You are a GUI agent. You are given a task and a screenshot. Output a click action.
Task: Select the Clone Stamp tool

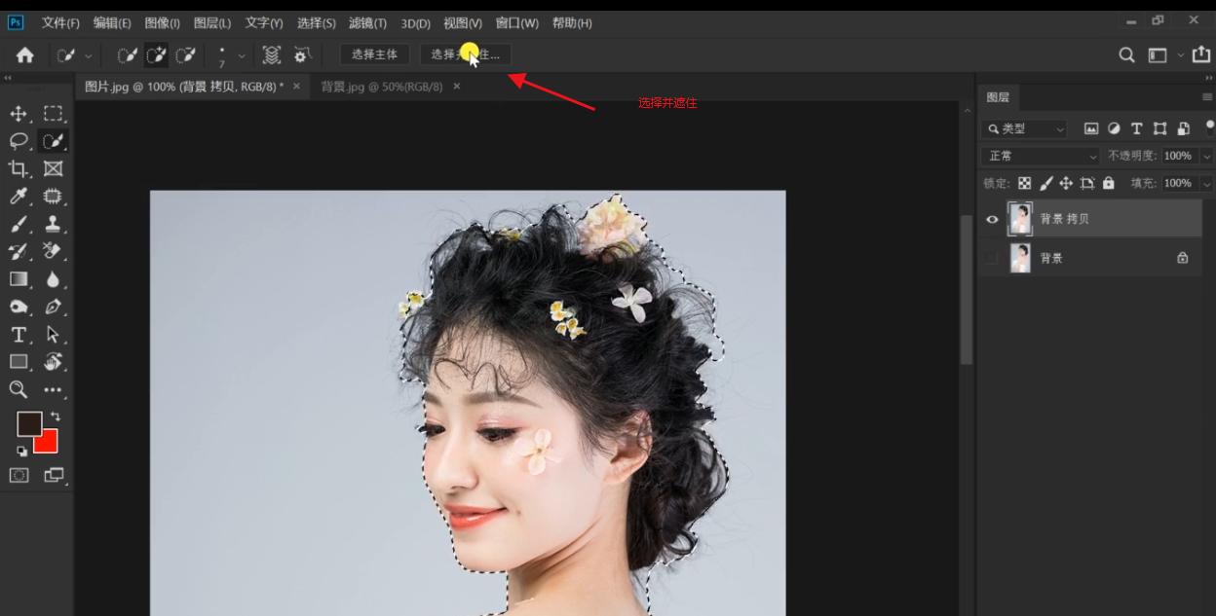(52, 224)
